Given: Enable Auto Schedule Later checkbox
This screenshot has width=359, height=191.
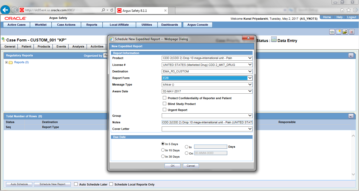Looking at the screenshot, I should pos(76,184).
